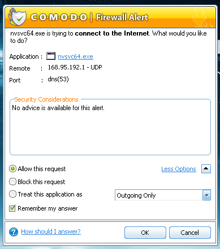Open the How should I answer? link
Viewport: 220px width, 249px height.
click(51, 231)
